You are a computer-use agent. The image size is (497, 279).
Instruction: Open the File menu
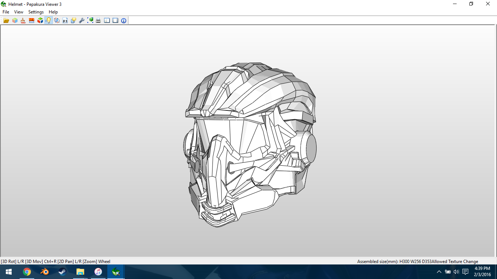pyautogui.click(x=6, y=12)
